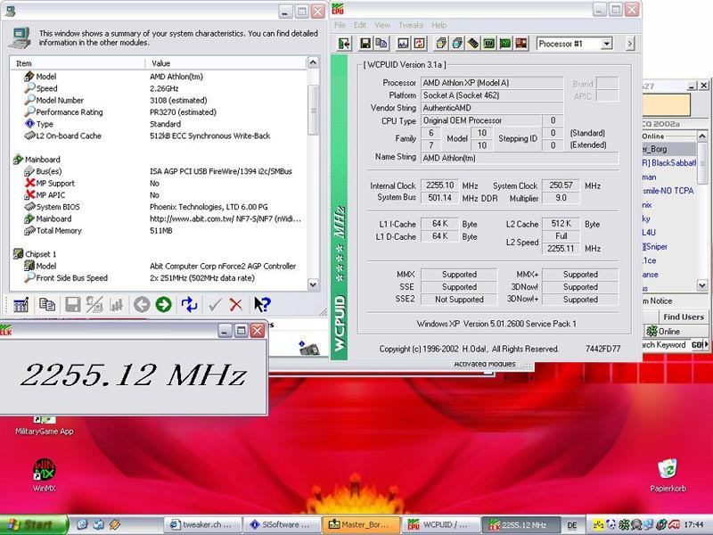Image resolution: width=713 pixels, height=535 pixels.
Task: Click the Multiplier 9.0 value field
Action: point(561,198)
